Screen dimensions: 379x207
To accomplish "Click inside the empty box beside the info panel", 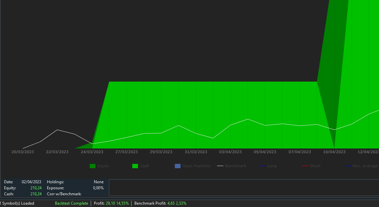I will pyautogui.click(x=244, y=188).
